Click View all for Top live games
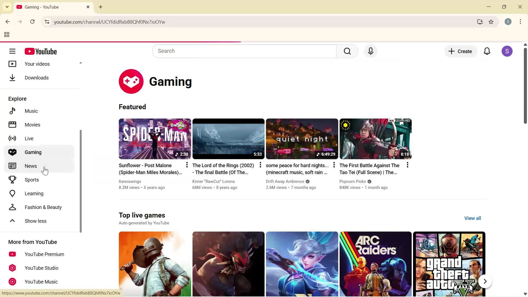528x297 pixels. click(472, 218)
